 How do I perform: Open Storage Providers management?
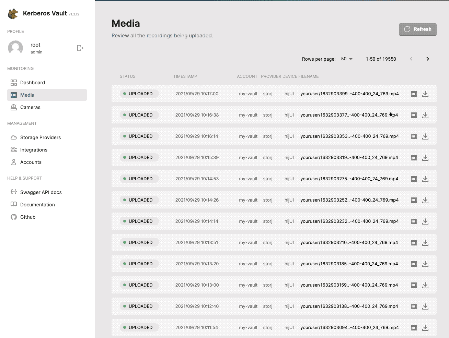click(x=40, y=137)
